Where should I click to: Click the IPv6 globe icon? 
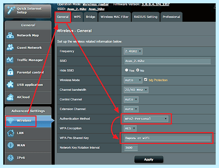pos(11,158)
